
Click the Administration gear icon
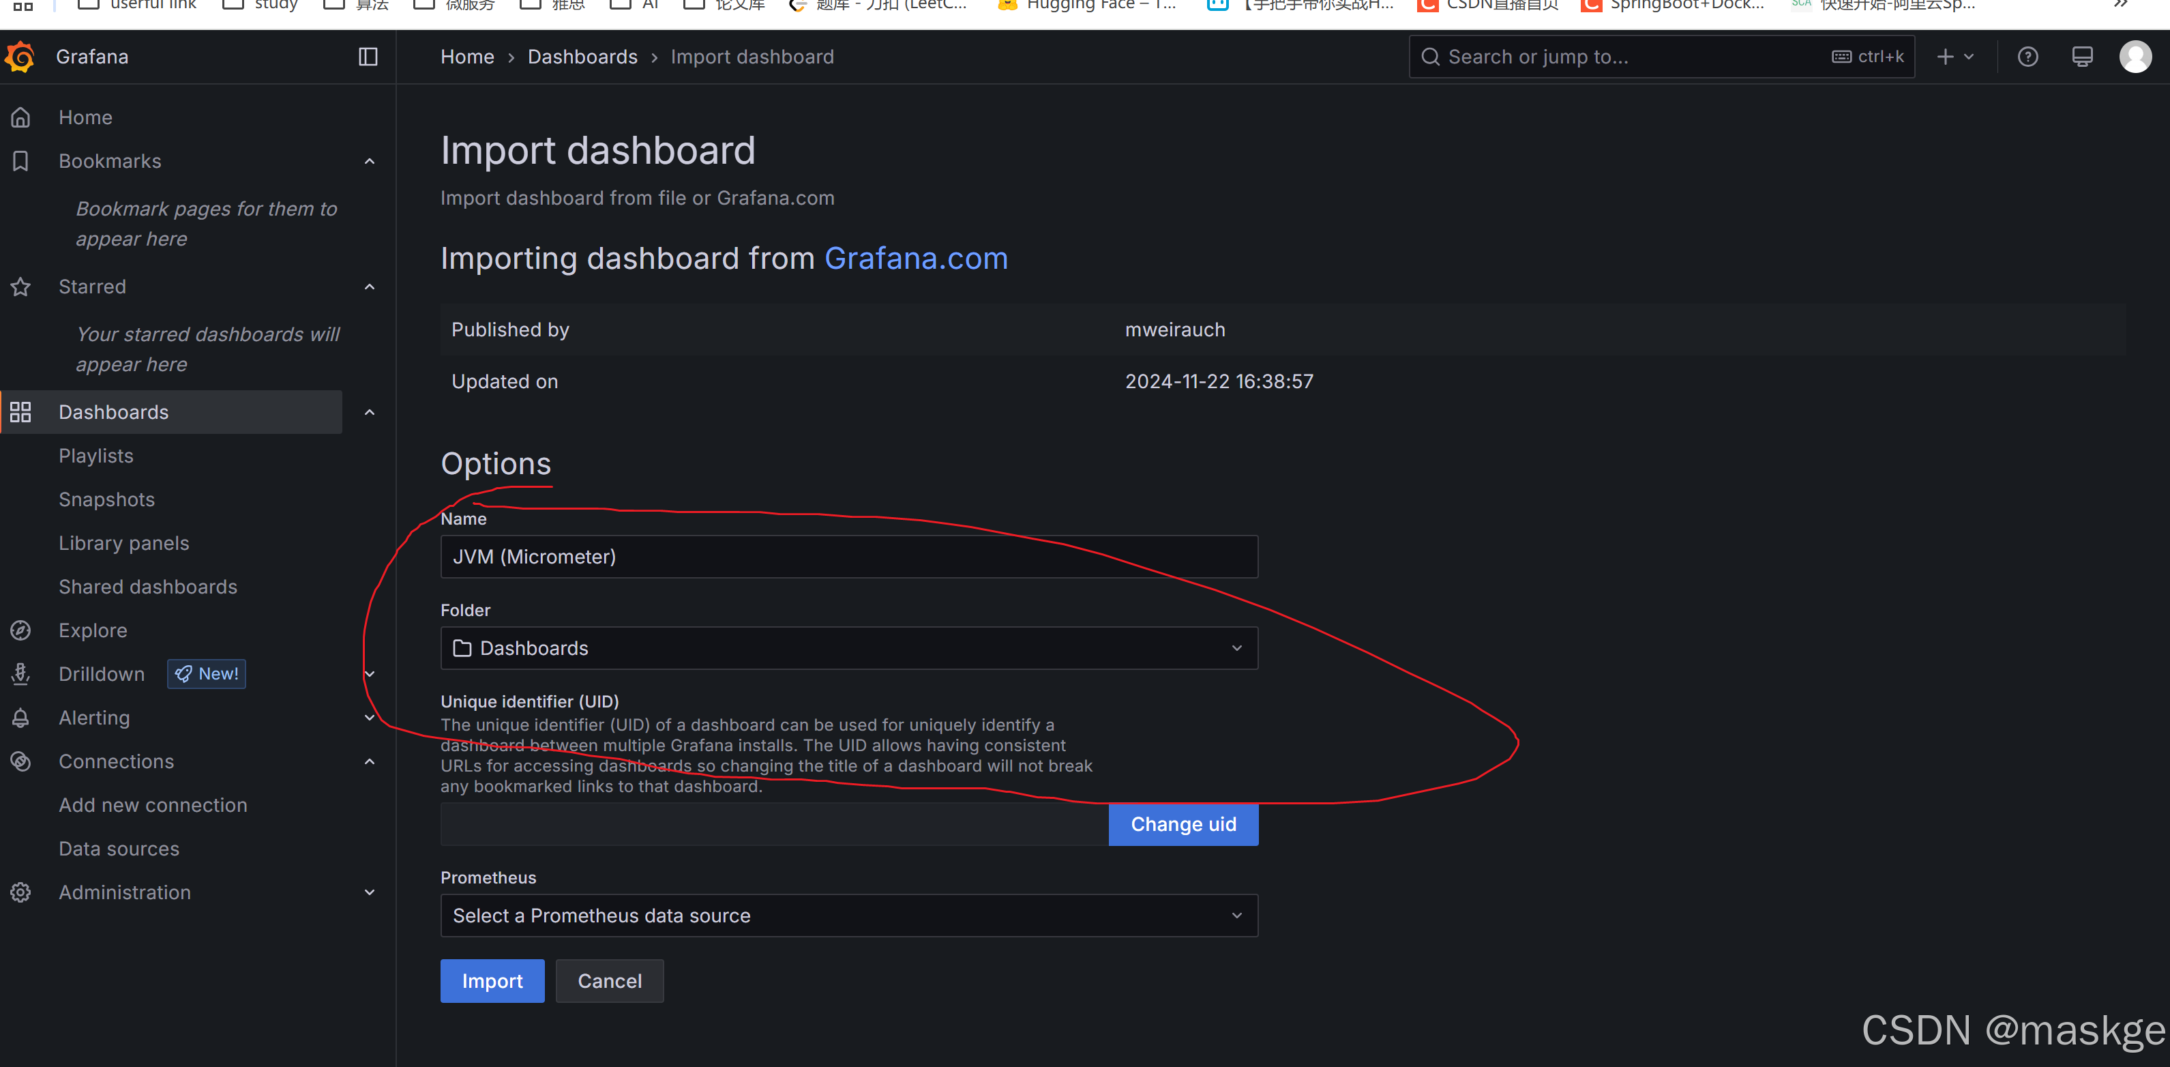point(21,892)
